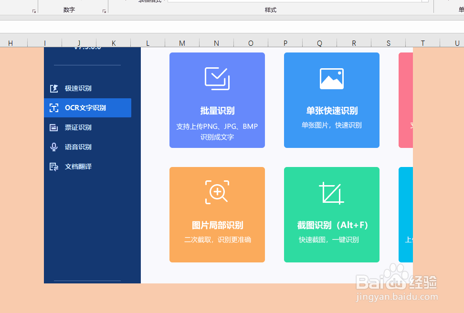Click the crop icon on 截图识别 card
464x313 pixels.
pyautogui.click(x=332, y=193)
